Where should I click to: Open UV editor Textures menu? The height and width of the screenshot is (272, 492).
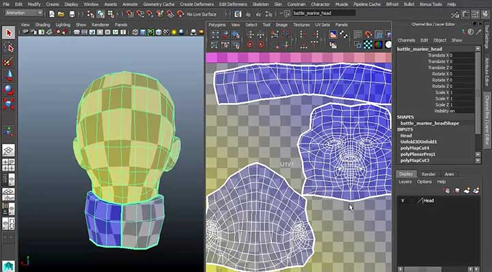301,25
